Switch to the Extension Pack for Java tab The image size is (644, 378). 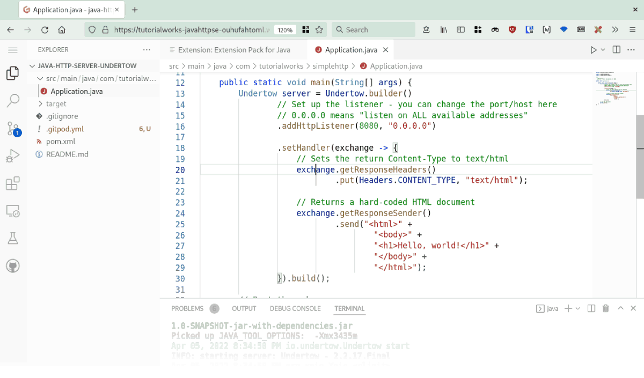(x=233, y=49)
